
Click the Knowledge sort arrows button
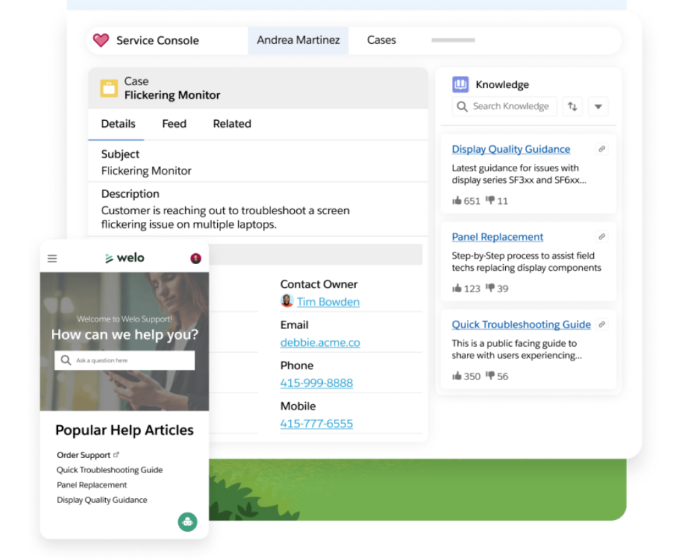tap(573, 106)
